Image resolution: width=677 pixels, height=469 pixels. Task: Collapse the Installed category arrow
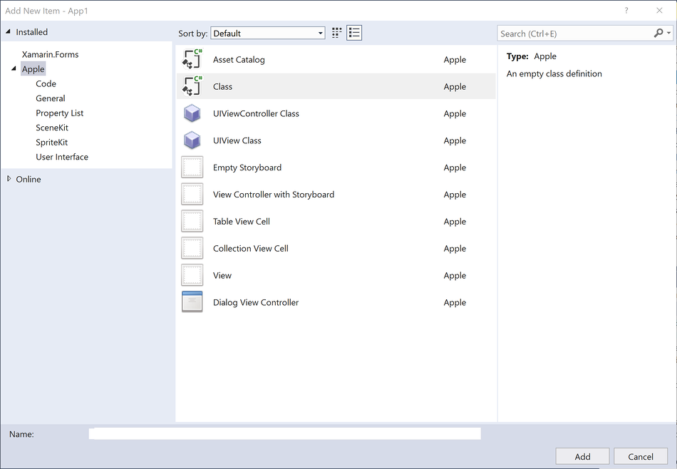[9, 32]
